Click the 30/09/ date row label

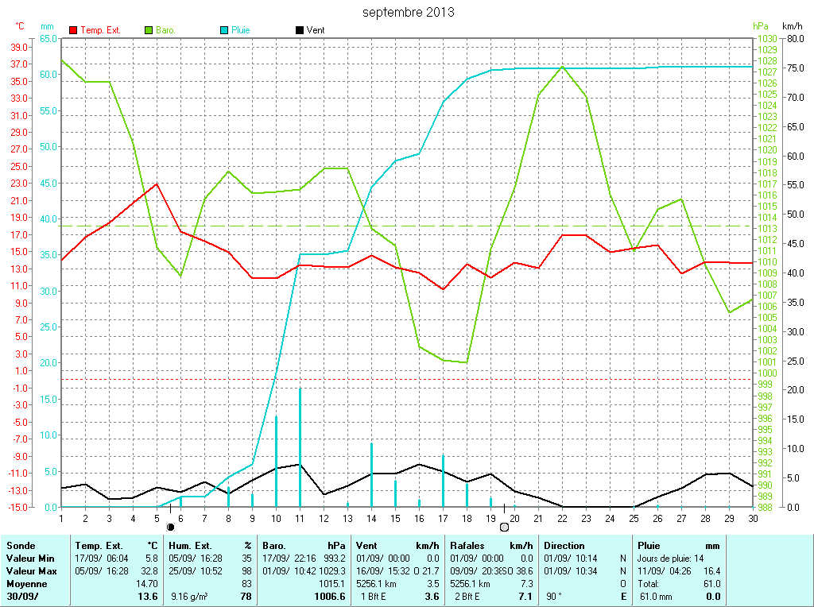click(x=21, y=596)
